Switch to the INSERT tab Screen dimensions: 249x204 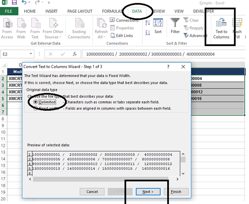[x=51, y=11]
